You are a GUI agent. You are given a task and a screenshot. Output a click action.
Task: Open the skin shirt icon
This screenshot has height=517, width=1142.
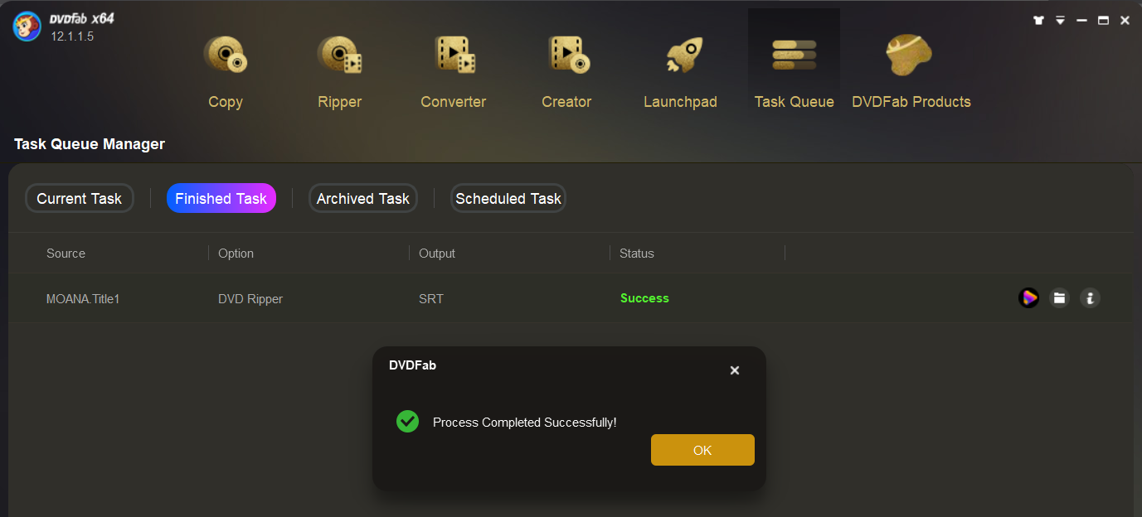click(x=1038, y=21)
